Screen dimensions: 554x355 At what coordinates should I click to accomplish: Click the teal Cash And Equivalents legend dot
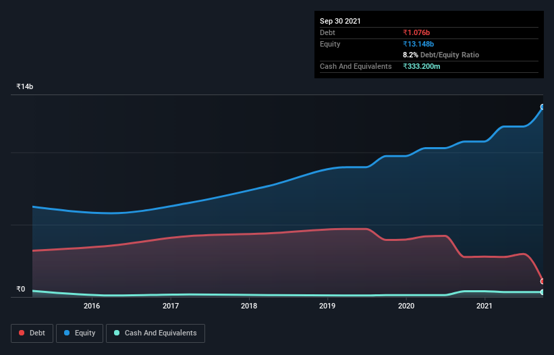tap(117, 333)
